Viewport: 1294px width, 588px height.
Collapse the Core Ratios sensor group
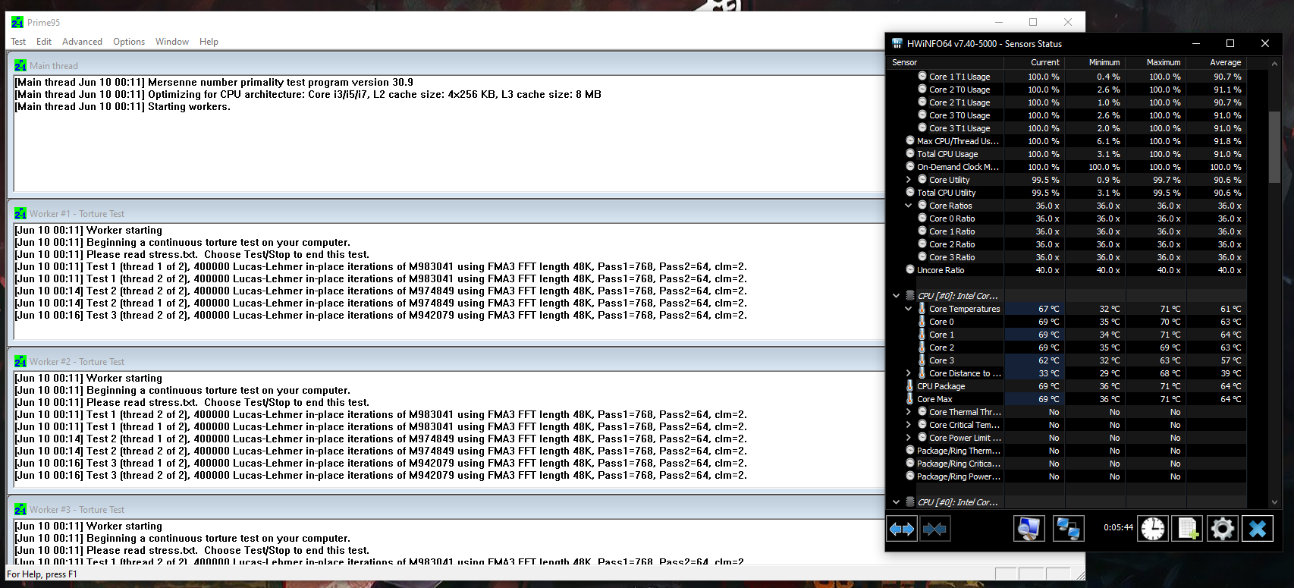click(909, 206)
